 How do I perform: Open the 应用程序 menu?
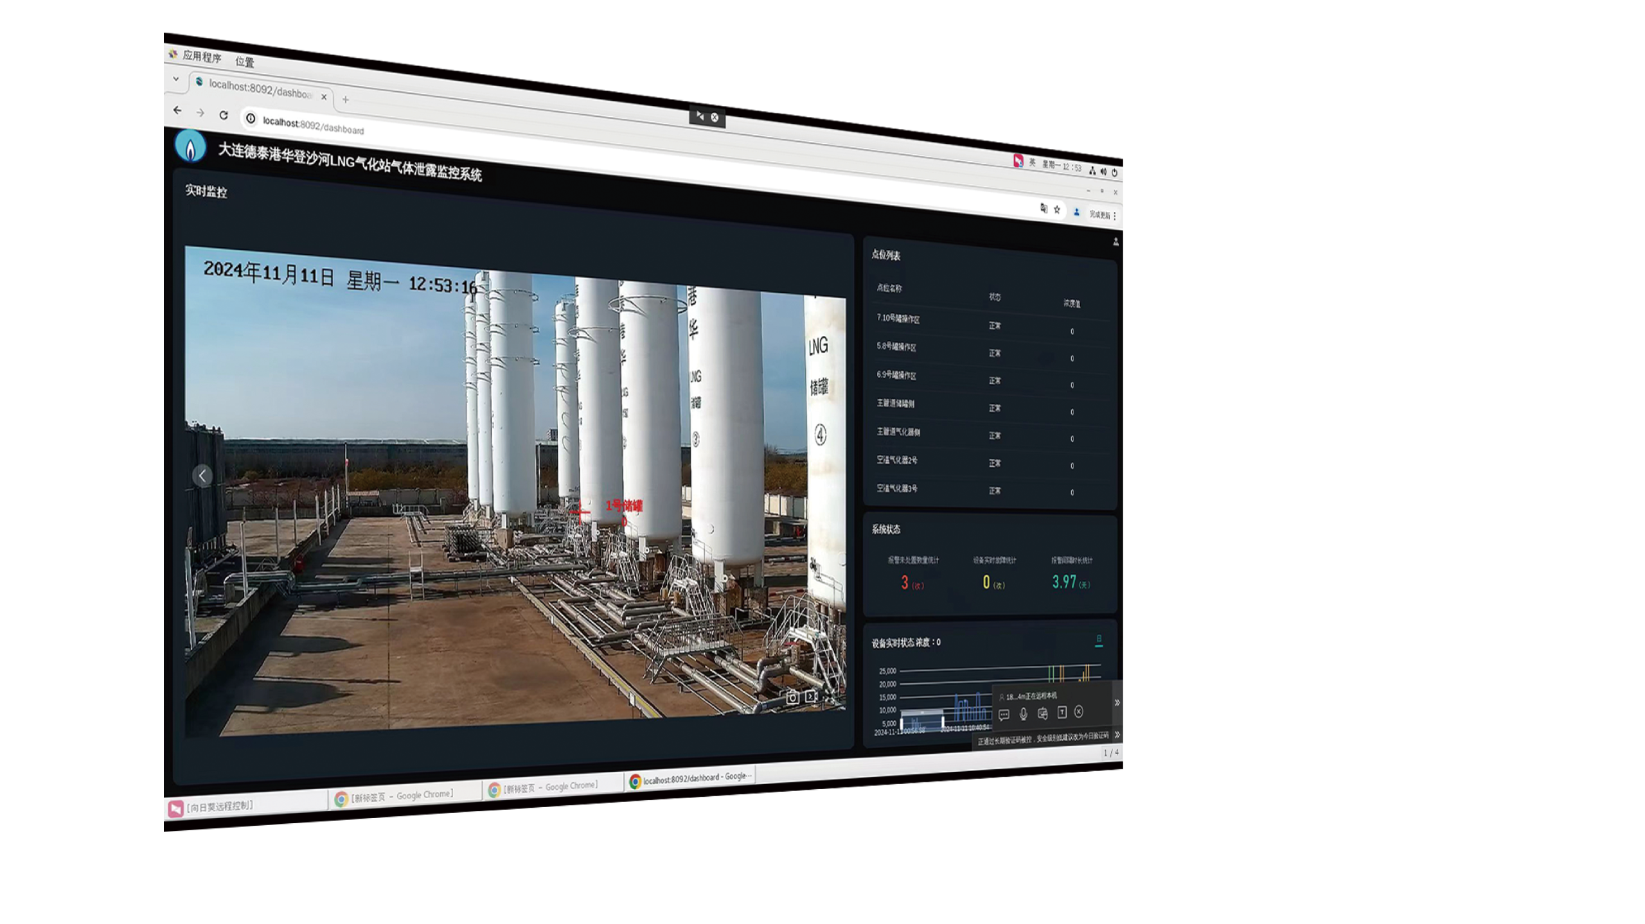tap(201, 57)
